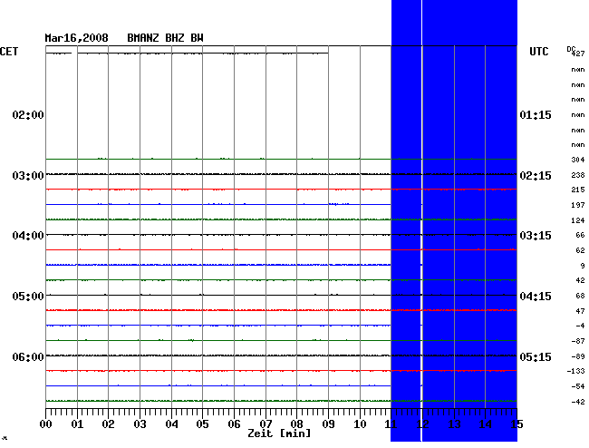Select DC offset value 124
Image resolution: width=589 pixels, height=448 pixels.
pyautogui.click(x=578, y=220)
